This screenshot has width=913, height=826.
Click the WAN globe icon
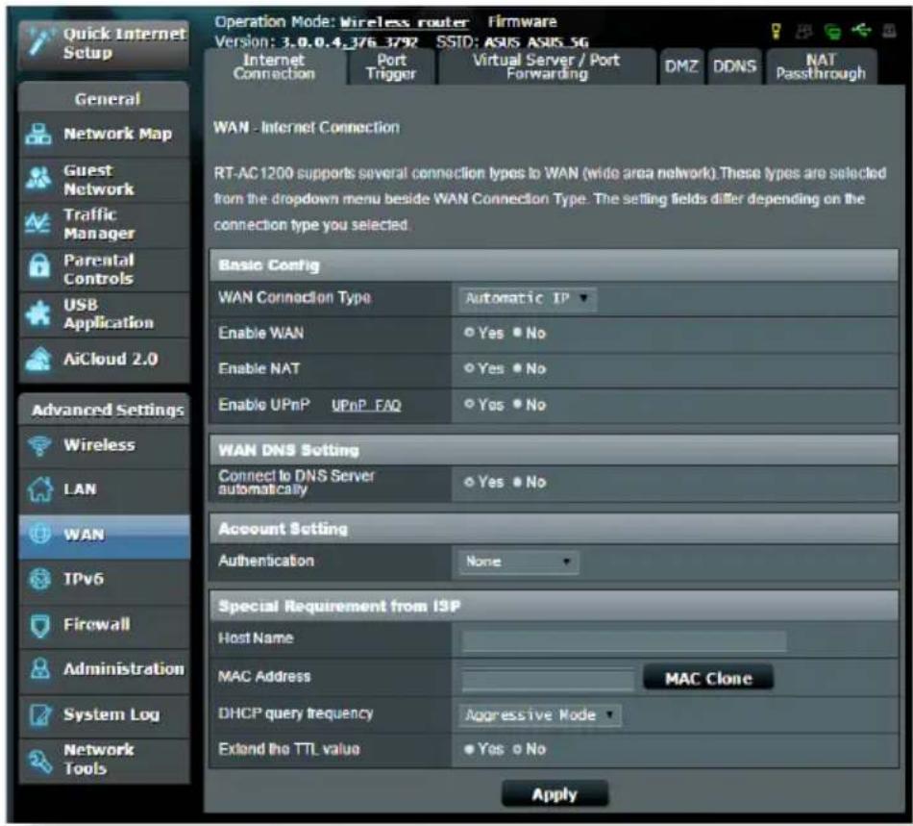[39, 534]
